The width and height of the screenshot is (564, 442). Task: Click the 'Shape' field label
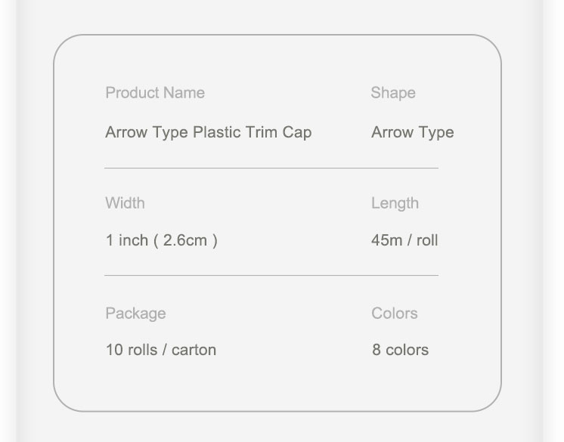pyautogui.click(x=393, y=93)
